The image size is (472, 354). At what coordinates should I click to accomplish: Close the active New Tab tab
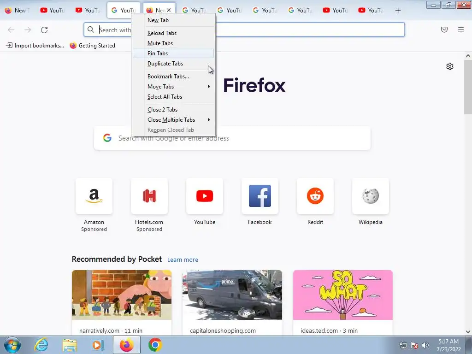[169, 10]
